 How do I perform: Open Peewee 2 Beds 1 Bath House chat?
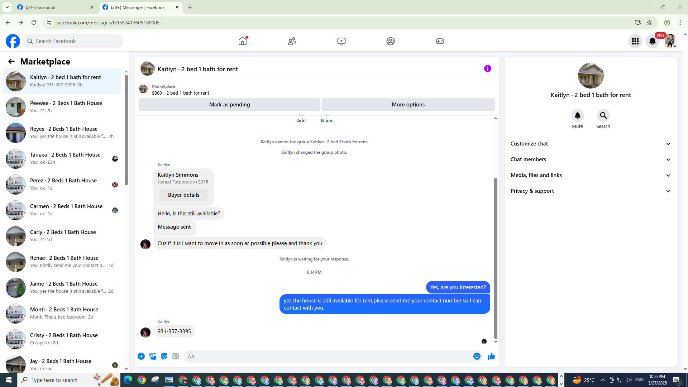(x=62, y=107)
